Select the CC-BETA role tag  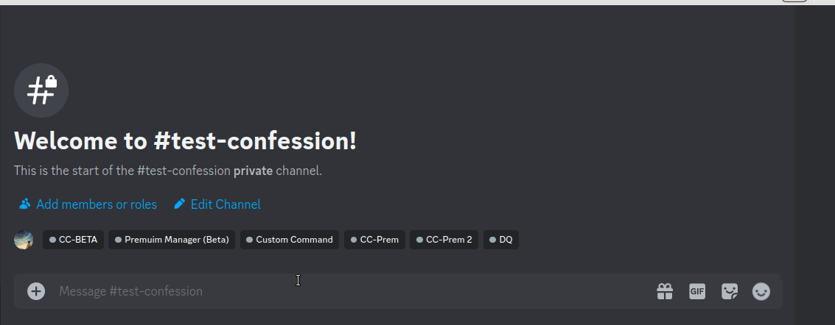click(x=74, y=240)
